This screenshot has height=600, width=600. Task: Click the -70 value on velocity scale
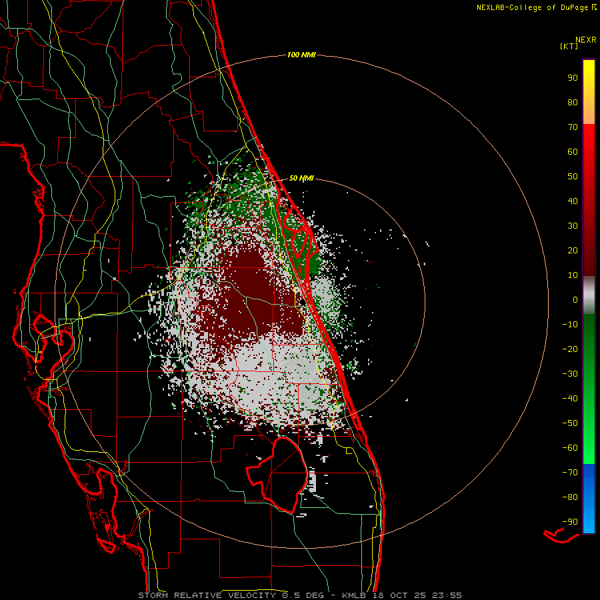[570, 473]
